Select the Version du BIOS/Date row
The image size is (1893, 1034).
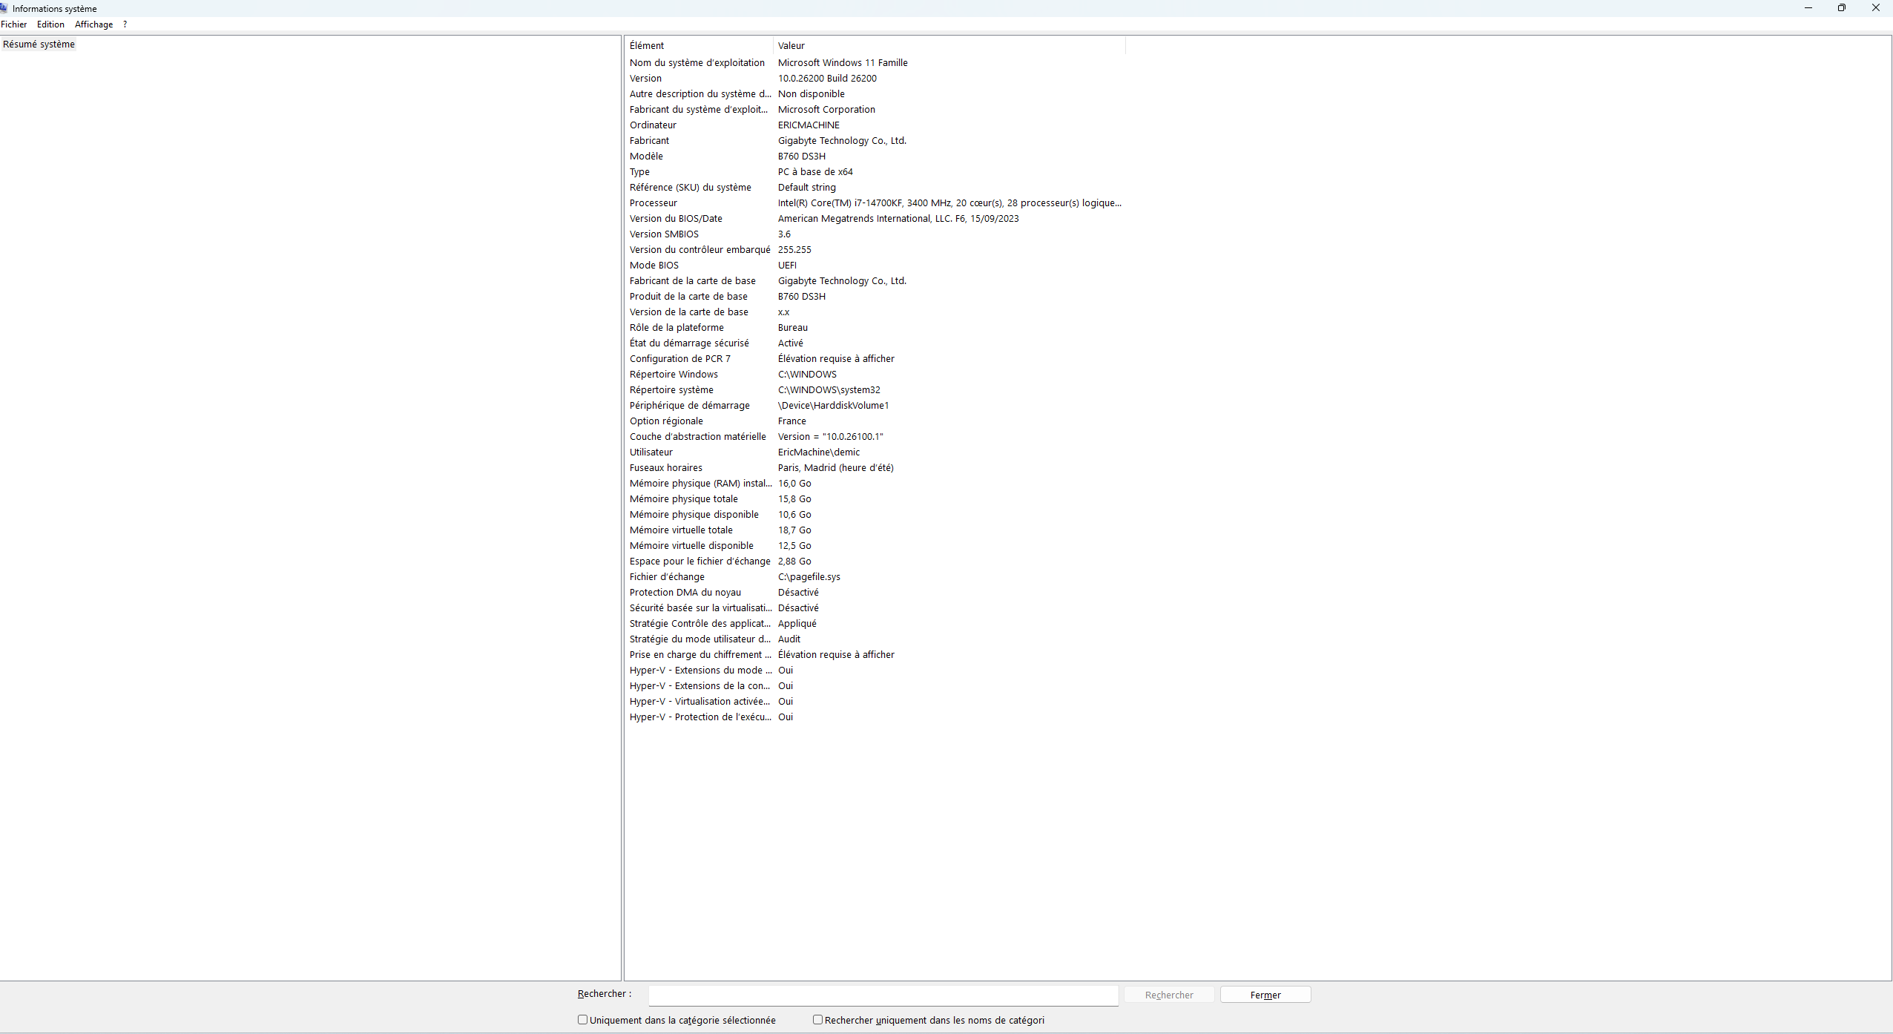tap(875, 219)
